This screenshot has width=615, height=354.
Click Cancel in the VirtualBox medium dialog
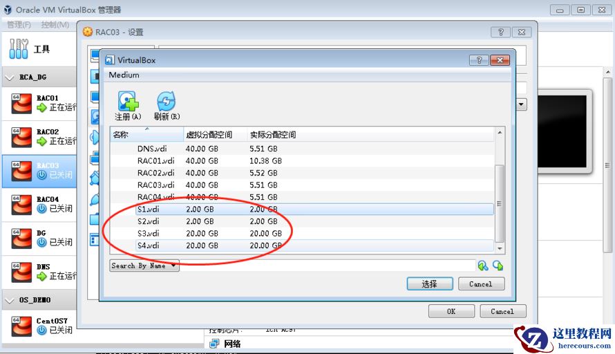(481, 283)
